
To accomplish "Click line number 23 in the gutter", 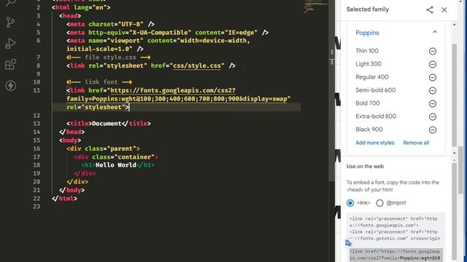I will 36,207.
